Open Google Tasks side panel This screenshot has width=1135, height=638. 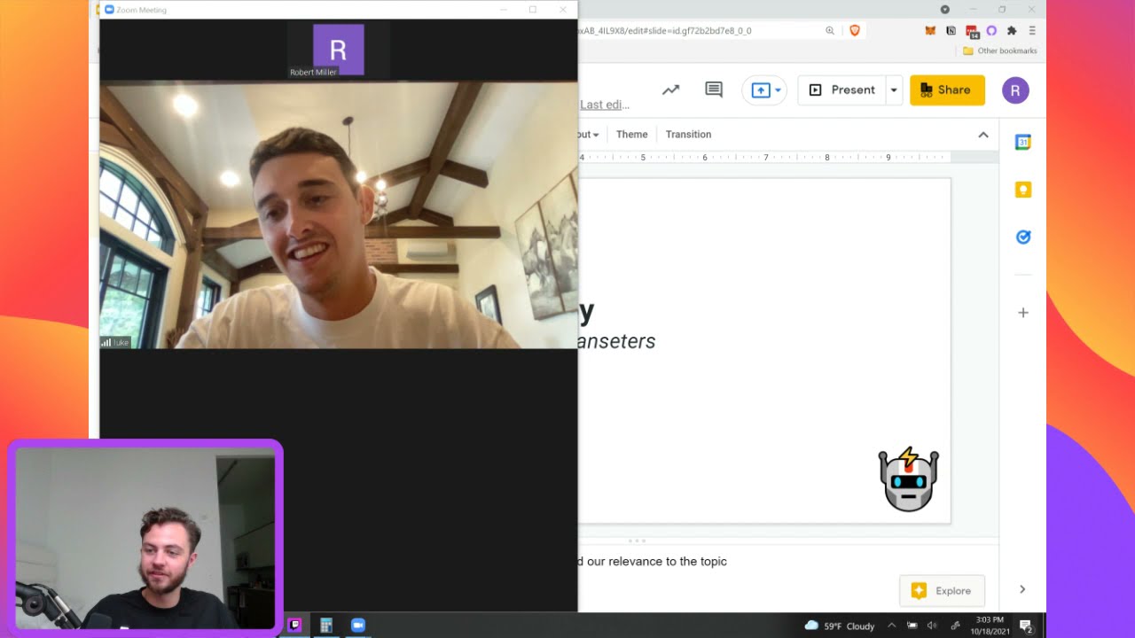click(x=1023, y=237)
